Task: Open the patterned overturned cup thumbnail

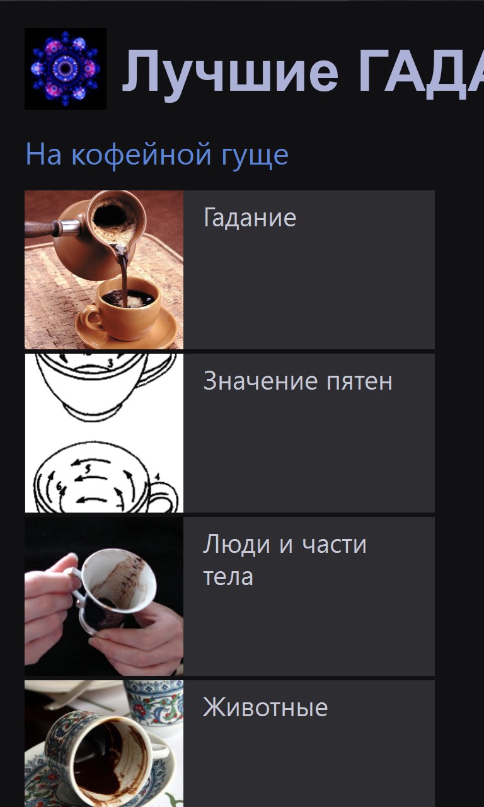Action: pyautogui.click(x=104, y=744)
